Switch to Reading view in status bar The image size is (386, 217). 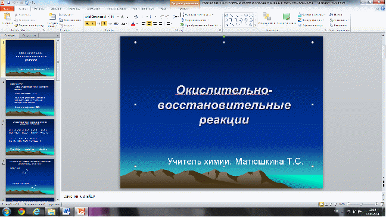click(331, 204)
